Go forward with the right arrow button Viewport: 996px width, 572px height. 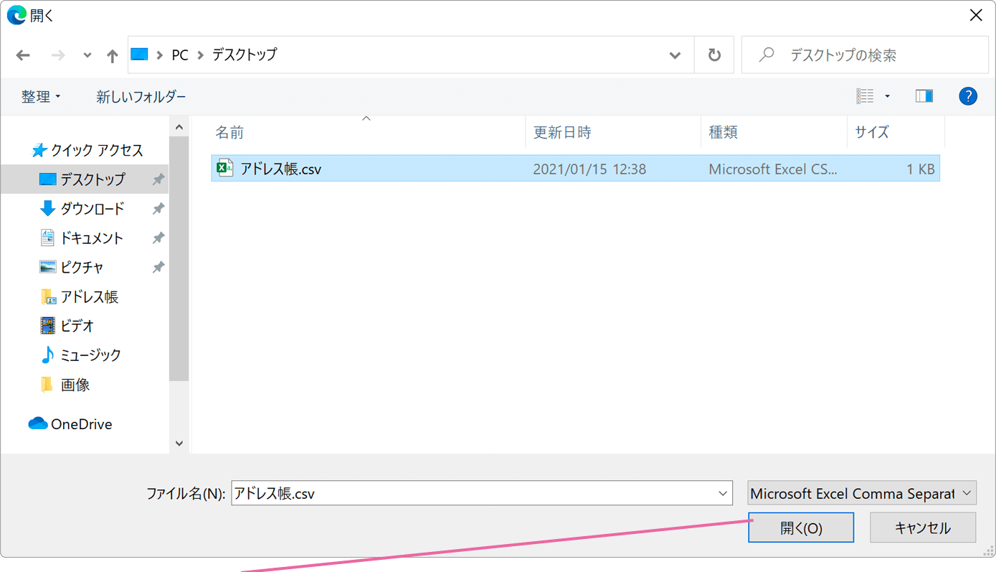(58, 55)
